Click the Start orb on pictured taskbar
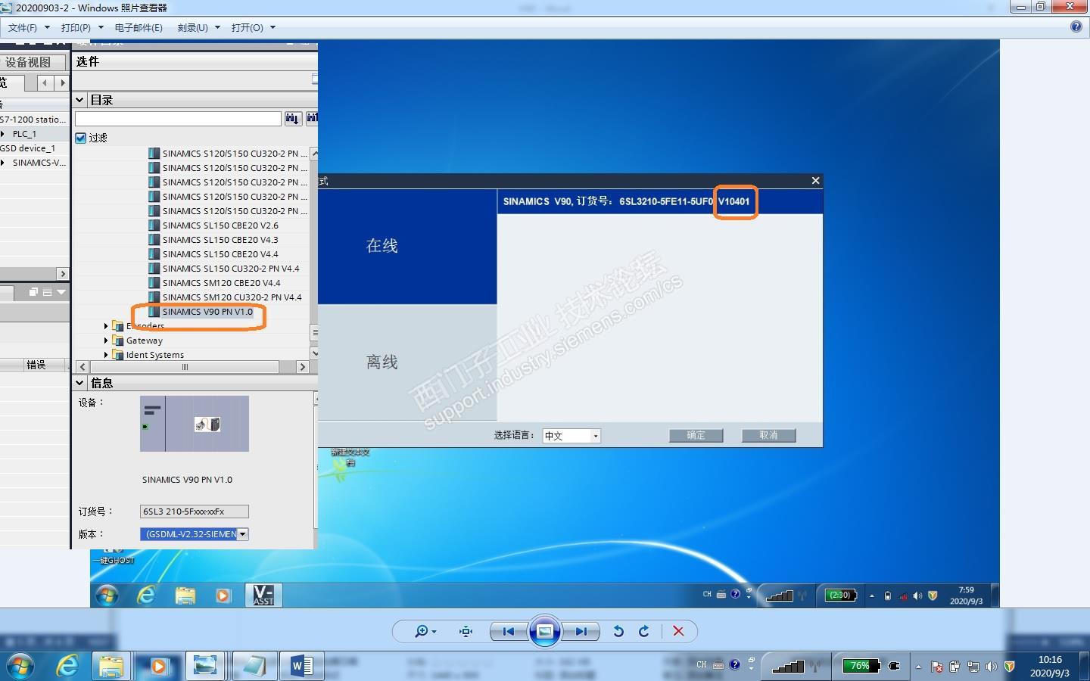 click(x=107, y=595)
